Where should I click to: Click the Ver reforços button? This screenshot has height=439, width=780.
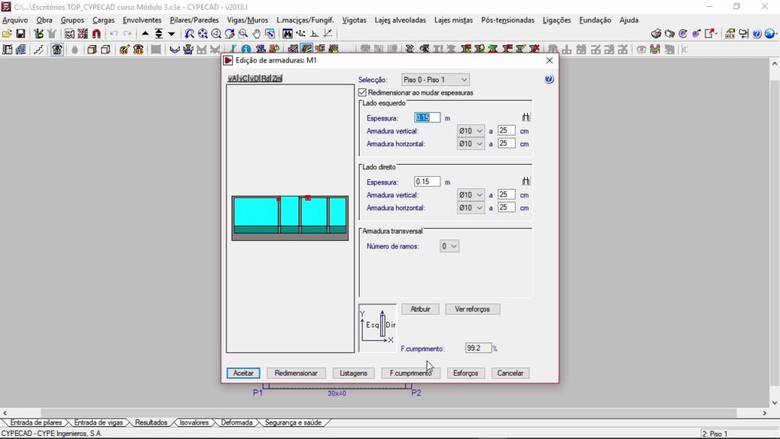pyautogui.click(x=472, y=309)
